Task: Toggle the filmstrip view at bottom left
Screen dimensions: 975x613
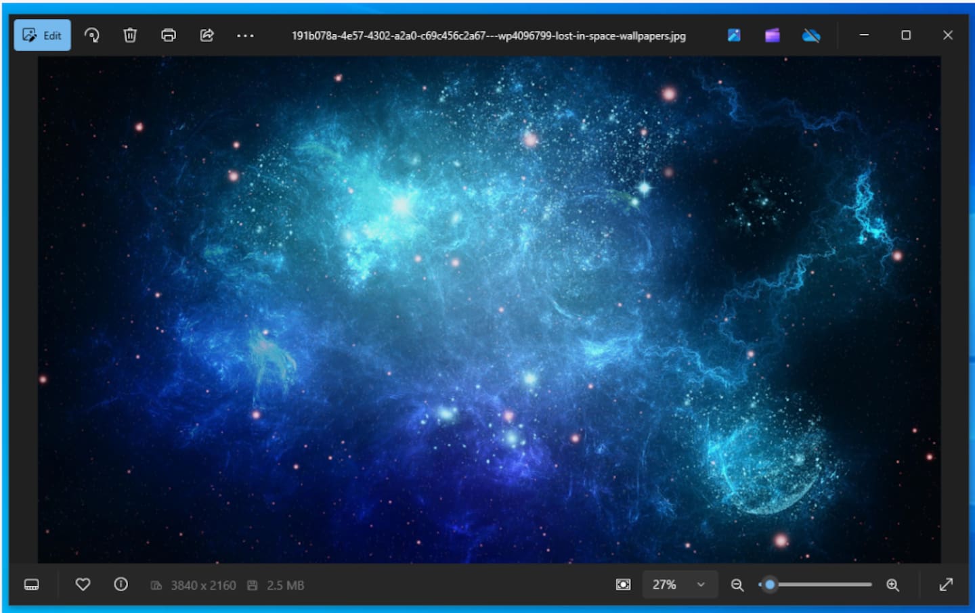Action: (32, 585)
